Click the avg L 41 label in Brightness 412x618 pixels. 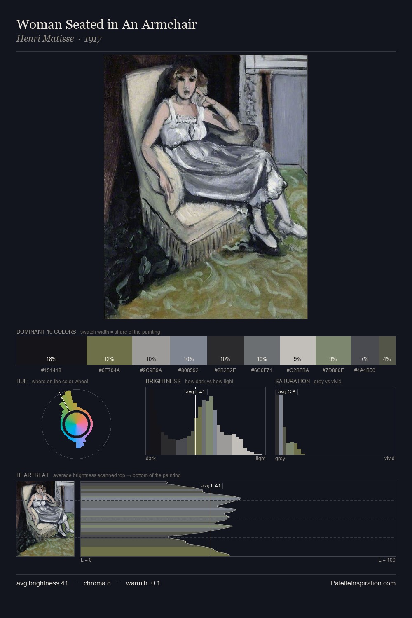pos(195,392)
